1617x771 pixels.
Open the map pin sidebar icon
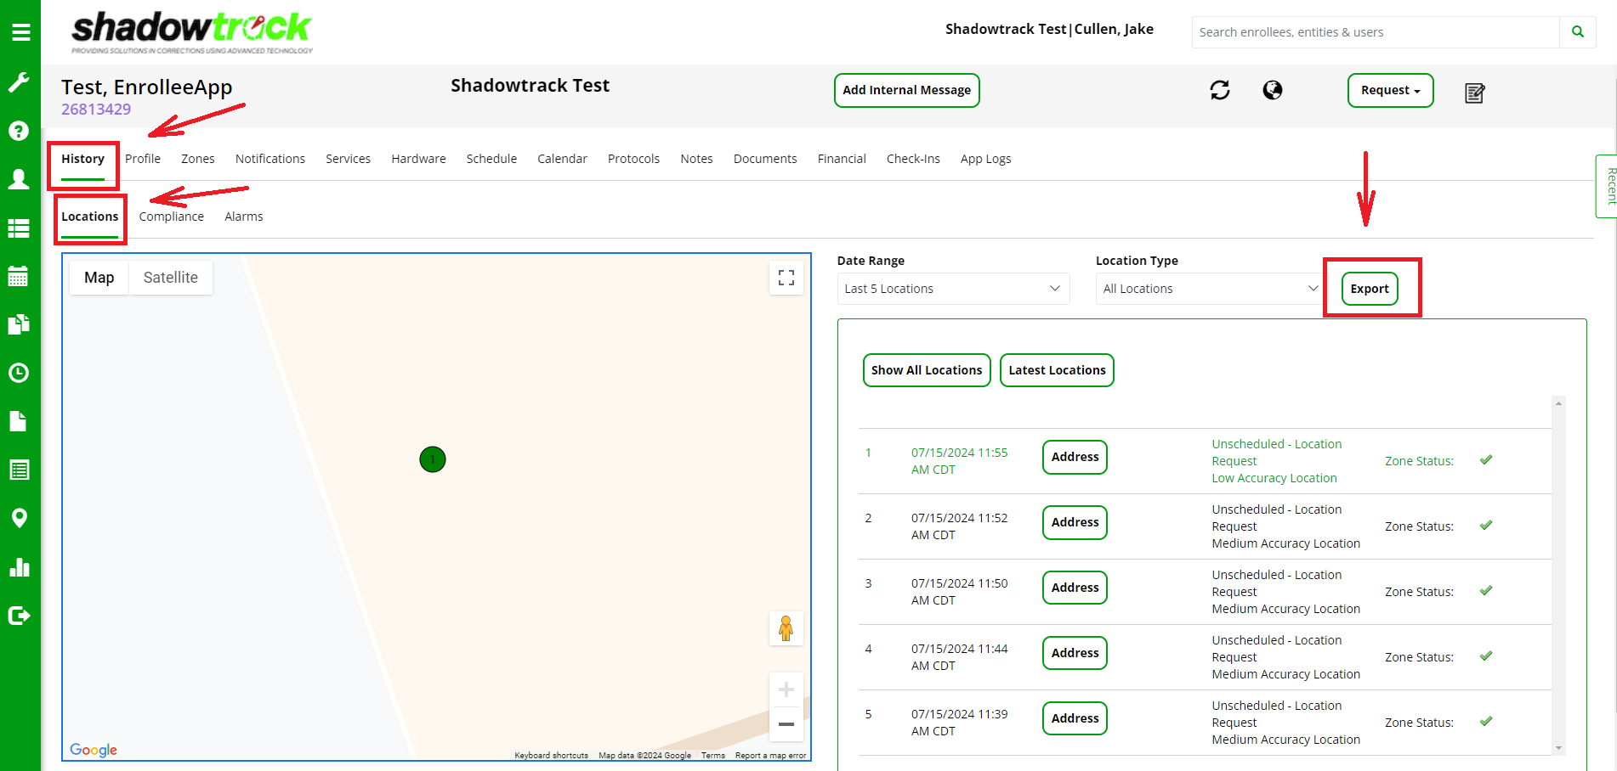click(x=19, y=518)
